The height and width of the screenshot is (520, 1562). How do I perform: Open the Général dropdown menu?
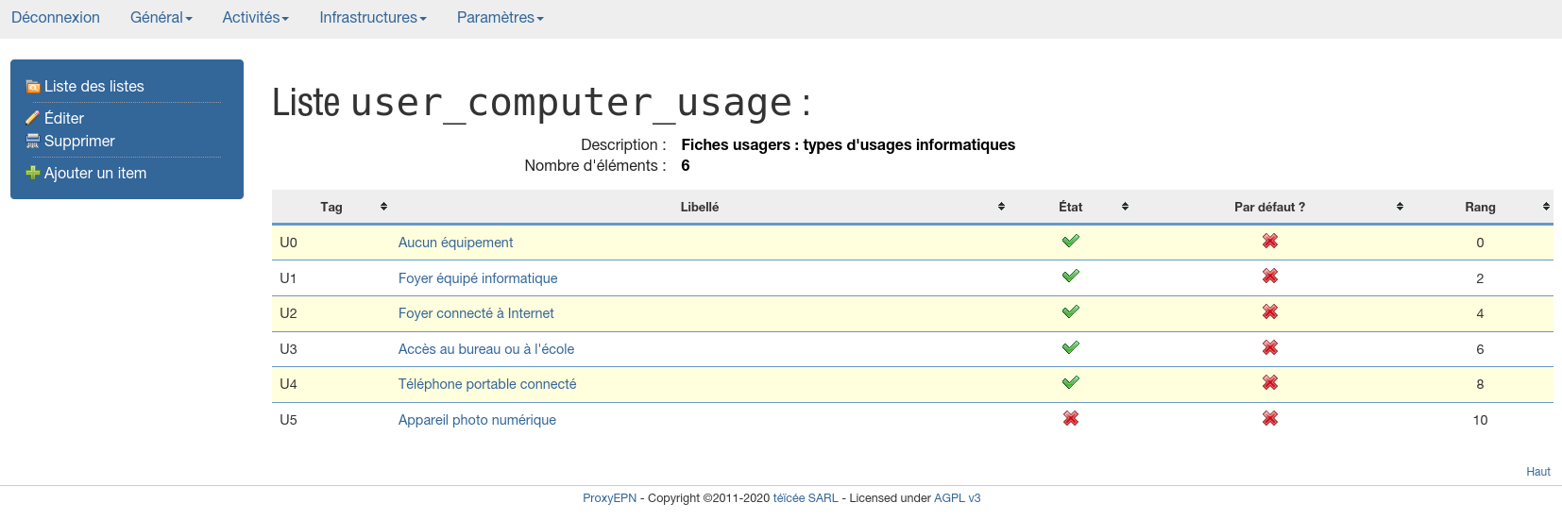161,18
